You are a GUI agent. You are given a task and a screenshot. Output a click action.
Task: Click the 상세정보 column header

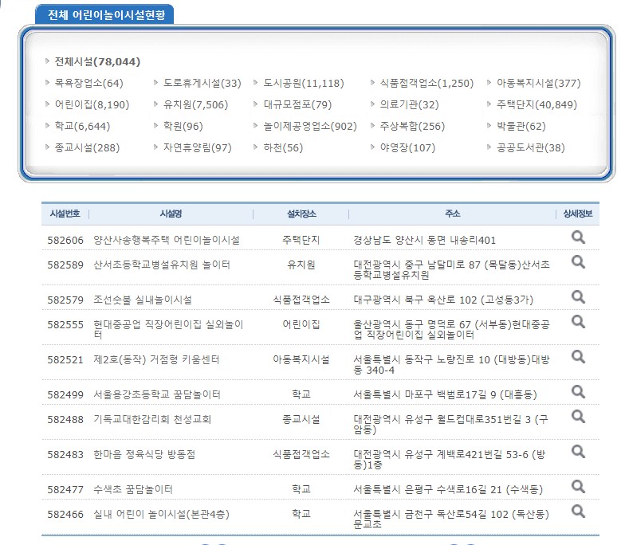coord(578,214)
